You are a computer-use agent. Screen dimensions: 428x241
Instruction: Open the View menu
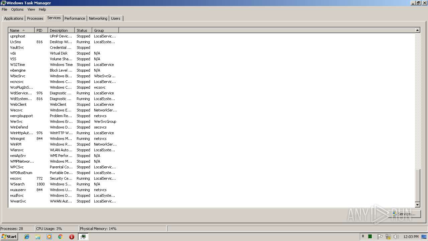[31, 9]
